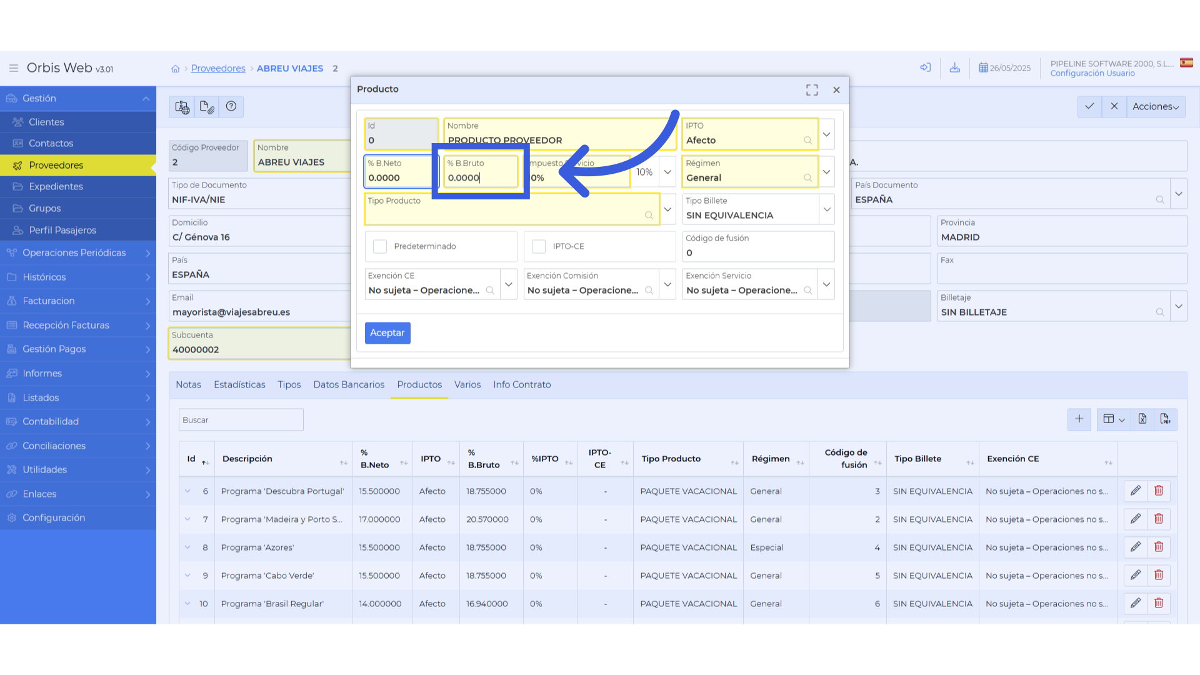The height and width of the screenshot is (675, 1200).
Task: Open the Exención Servicio dropdown arrow
Action: tap(827, 284)
